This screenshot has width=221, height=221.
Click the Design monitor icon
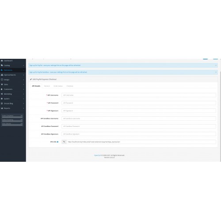[x=2, y=80]
